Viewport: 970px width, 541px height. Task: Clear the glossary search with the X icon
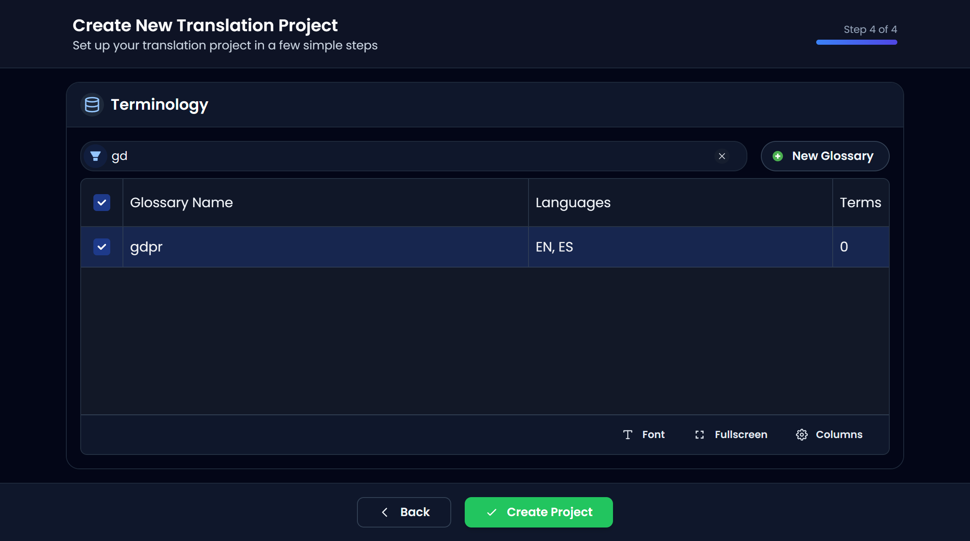[x=722, y=156]
